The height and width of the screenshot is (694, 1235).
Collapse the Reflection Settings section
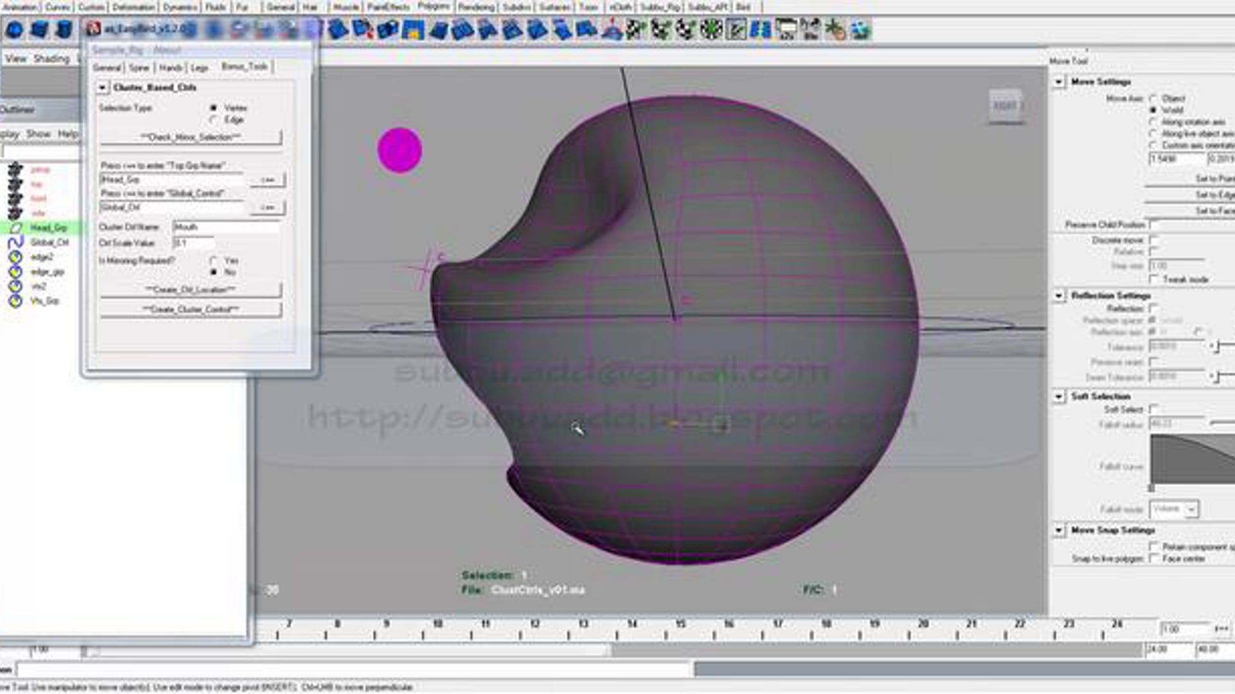pyautogui.click(x=1059, y=296)
